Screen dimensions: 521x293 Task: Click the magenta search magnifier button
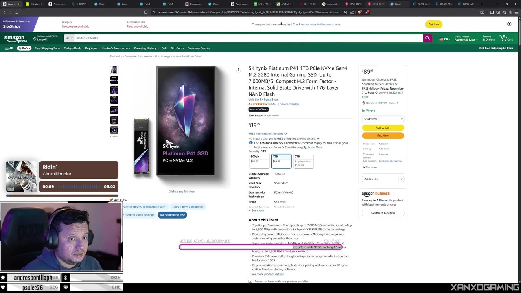[427, 38]
